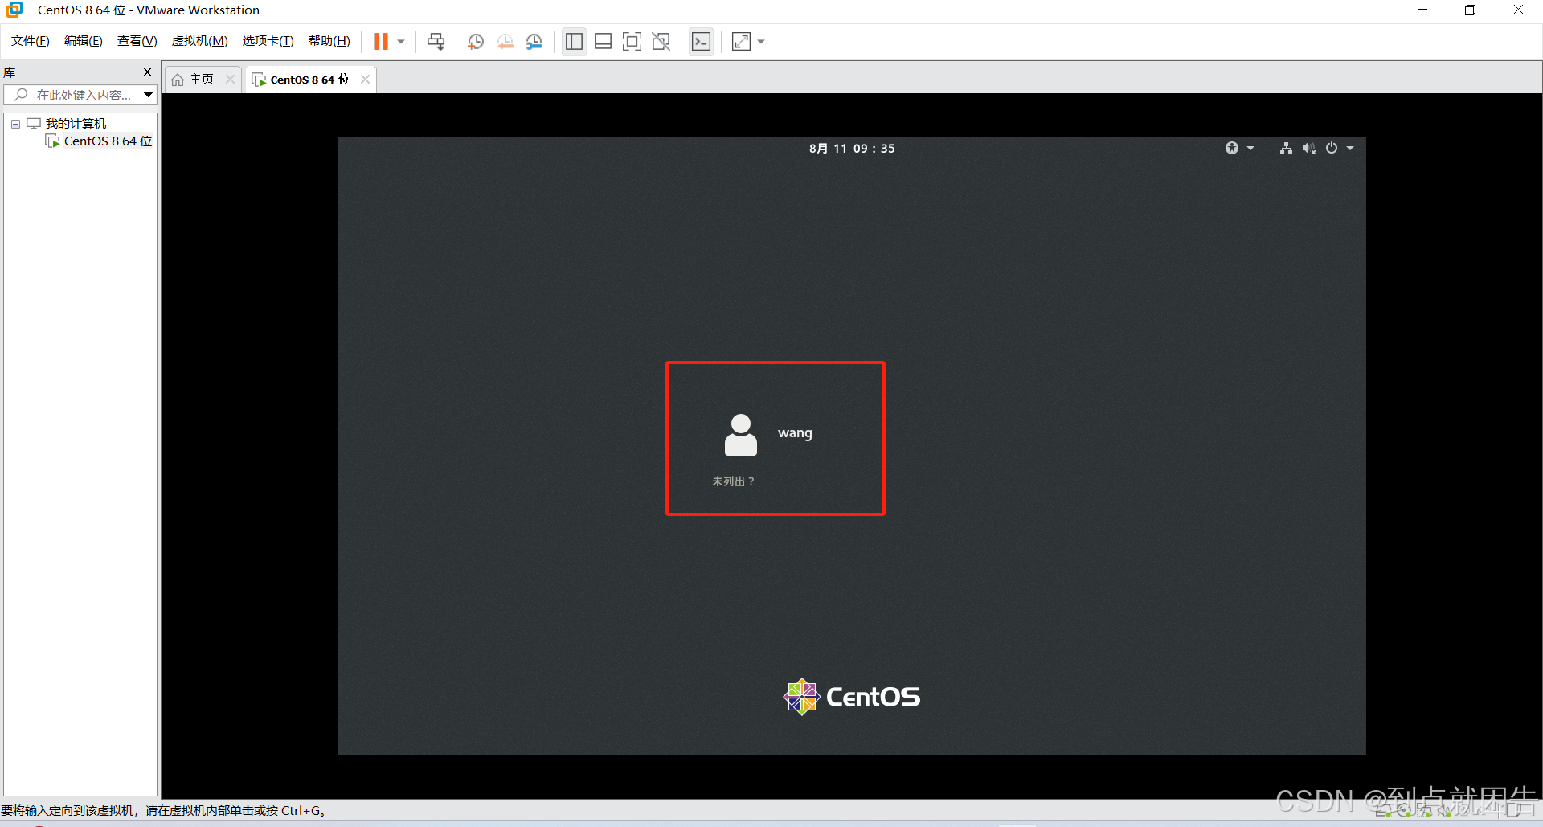Open the snapshot manager with the wrench icon
The width and height of the screenshot is (1543, 827).
(534, 41)
